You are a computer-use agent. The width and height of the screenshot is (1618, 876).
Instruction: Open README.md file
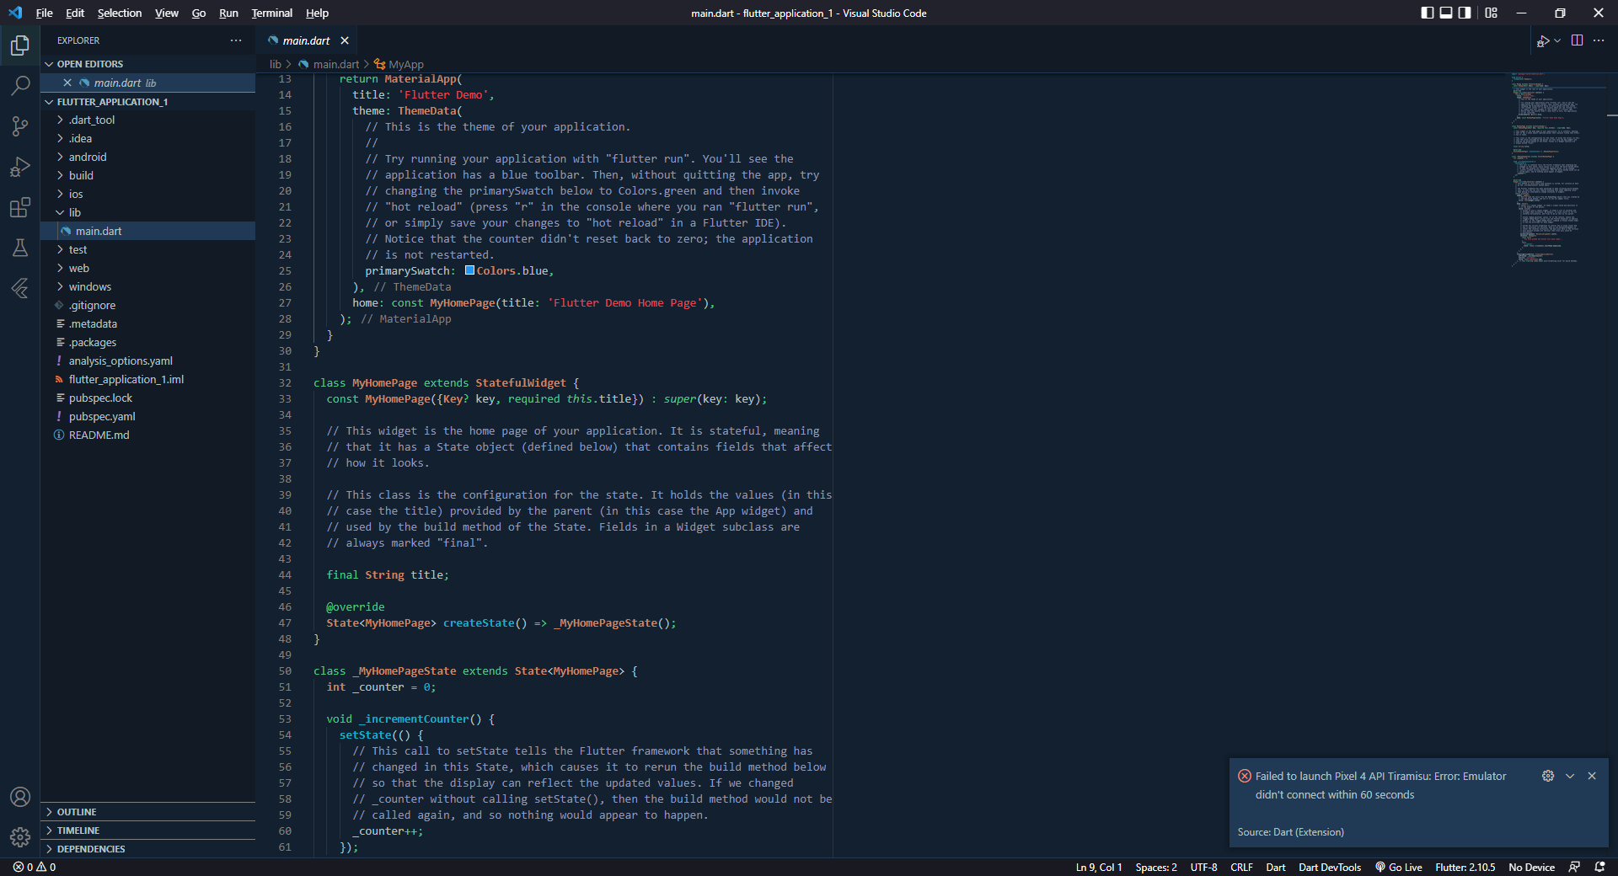coord(147,435)
